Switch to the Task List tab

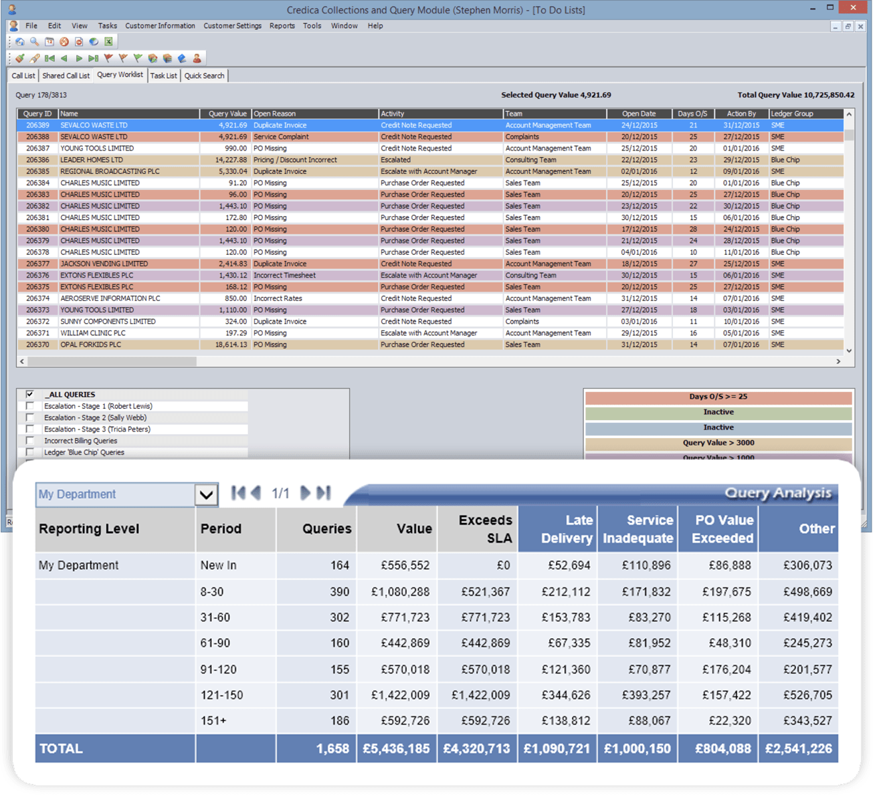coord(163,75)
